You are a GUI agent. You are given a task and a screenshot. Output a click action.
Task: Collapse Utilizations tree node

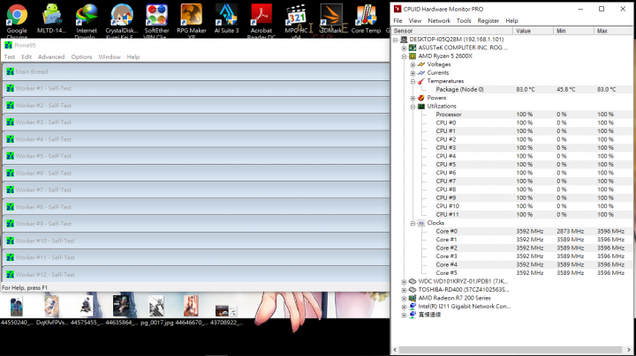coord(413,107)
